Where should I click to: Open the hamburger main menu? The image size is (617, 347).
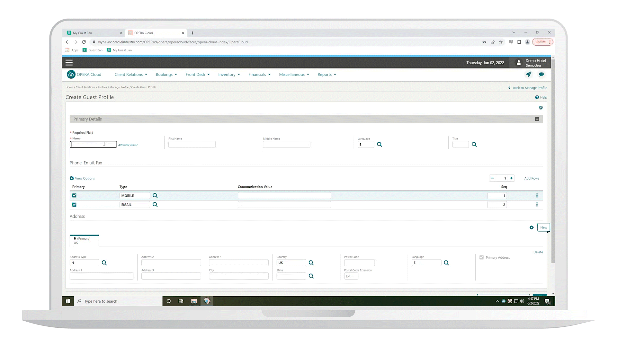[69, 63]
